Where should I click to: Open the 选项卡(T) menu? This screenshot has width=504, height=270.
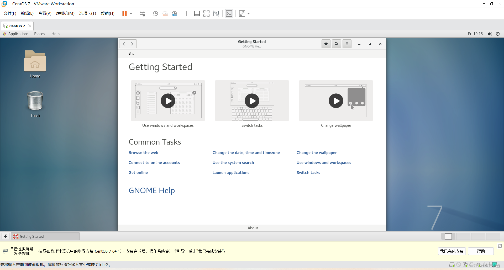coord(88,13)
